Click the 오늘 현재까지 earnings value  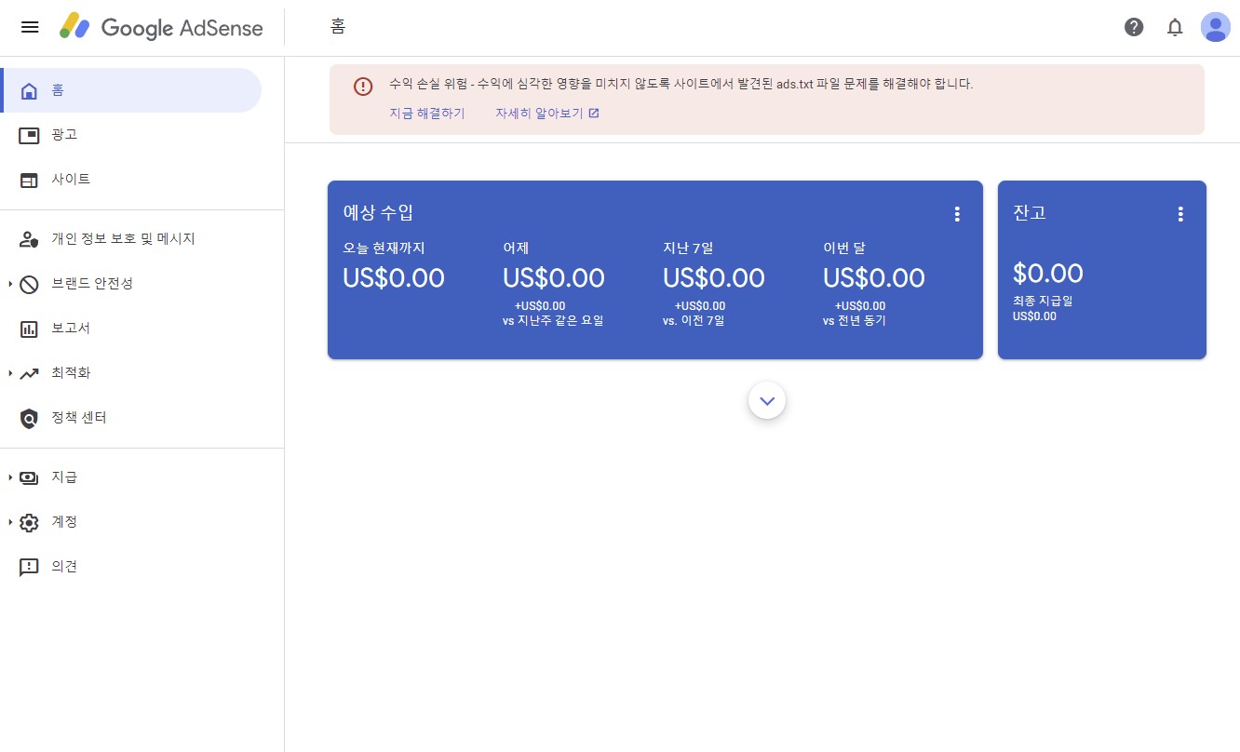(394, 278)
